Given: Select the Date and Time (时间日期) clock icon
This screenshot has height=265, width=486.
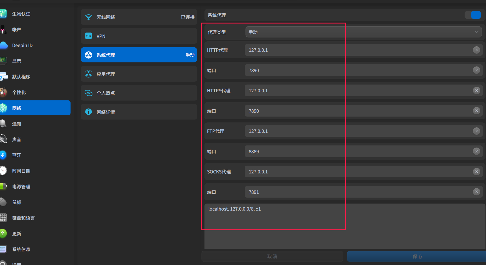Looking at the screenshot, I should (x=3, y=171).
